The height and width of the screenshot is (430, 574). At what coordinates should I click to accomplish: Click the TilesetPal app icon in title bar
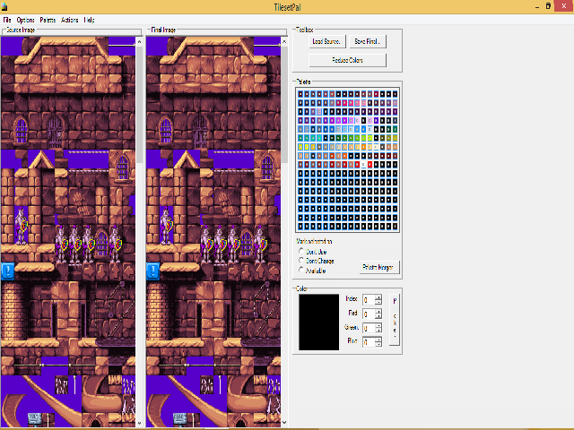pos(4,6)
